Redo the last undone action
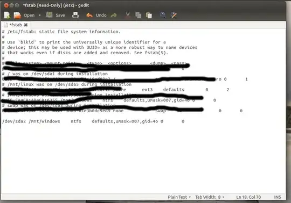This screenshot has width=291, height=203. [114, 15]
